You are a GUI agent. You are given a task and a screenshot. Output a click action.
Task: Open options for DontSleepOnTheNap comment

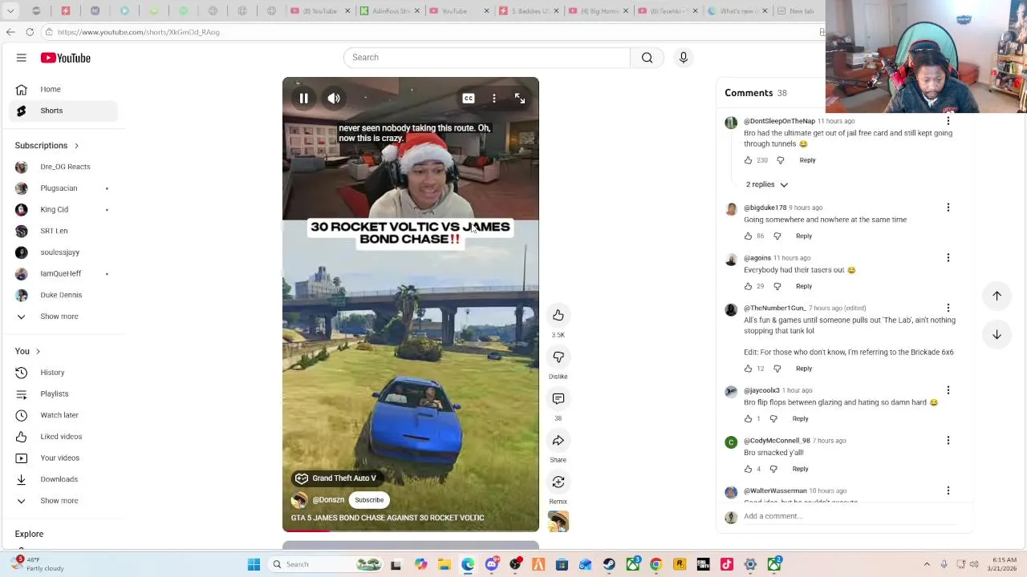tap(948, 121)
